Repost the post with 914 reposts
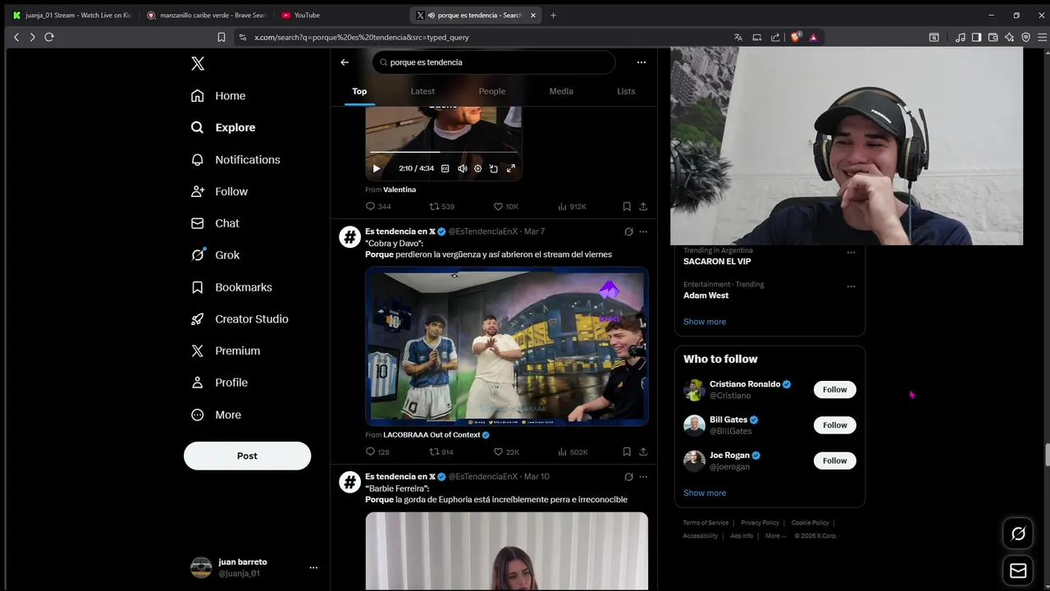Viewport: 1050px width, 591px height. click(442, 452)
